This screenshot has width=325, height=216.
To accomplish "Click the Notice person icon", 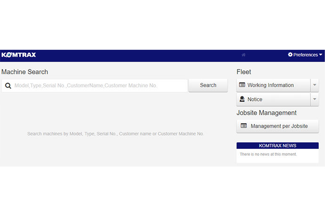I will pyautogui.click(x=242, y=99).
